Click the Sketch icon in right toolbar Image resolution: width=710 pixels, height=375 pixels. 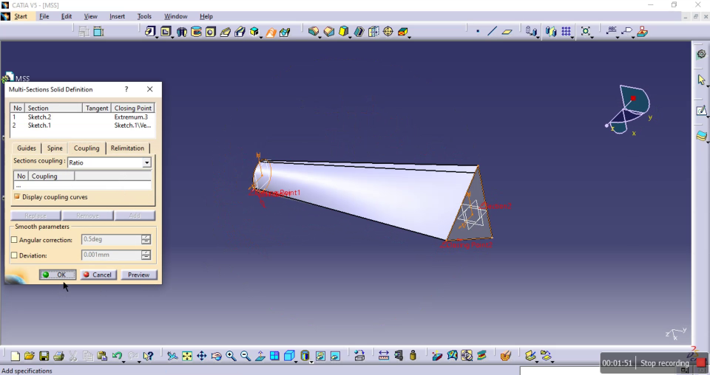click(701, 111)
